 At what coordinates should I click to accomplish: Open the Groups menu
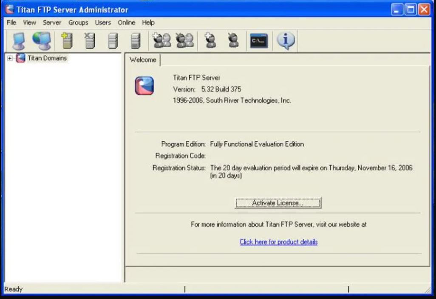[78, 23]
